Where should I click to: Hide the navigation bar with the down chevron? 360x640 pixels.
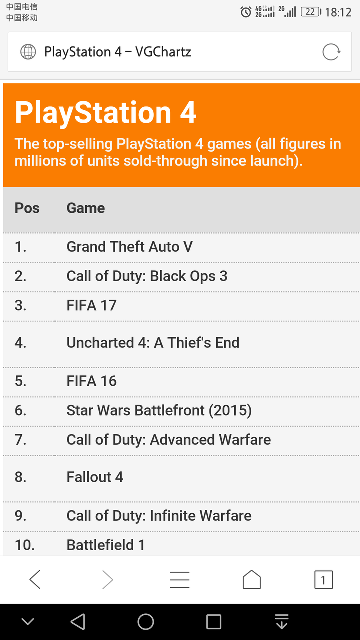click(x=28, y=622)
